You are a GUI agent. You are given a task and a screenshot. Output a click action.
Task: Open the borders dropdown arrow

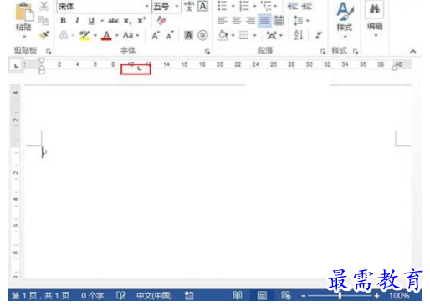254,35
